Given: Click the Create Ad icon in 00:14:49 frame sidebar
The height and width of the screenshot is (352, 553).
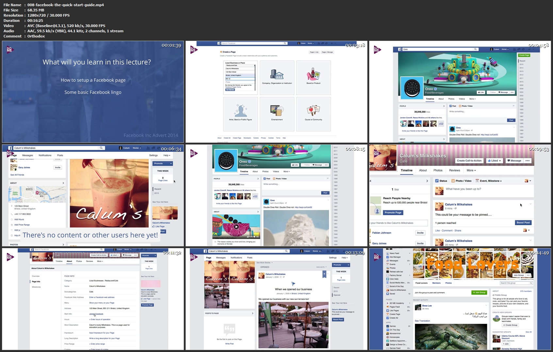Looking at the screenshot, I should click(x=387, y=318).
